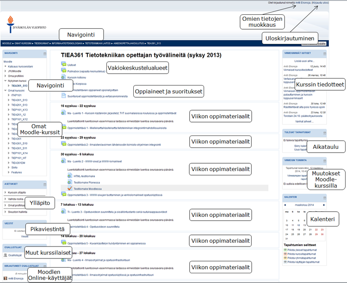Viewport: 347px width, 283px height.
Task: Click AINEENOPETTAJAKOULUTUS in the breadcrumb
Action: [x=129, y=43]
